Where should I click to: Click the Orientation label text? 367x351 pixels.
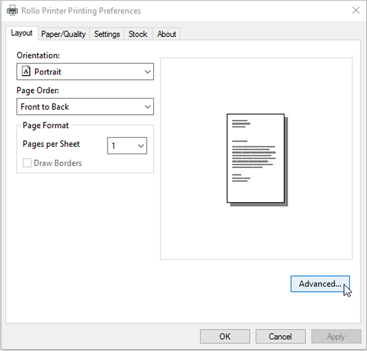tap(38, 55)
